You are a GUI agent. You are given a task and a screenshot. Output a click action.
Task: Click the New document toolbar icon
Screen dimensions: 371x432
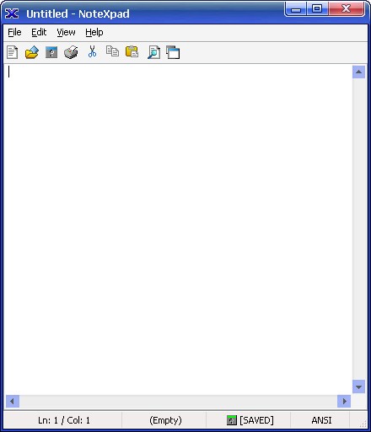tap(13, 52)
